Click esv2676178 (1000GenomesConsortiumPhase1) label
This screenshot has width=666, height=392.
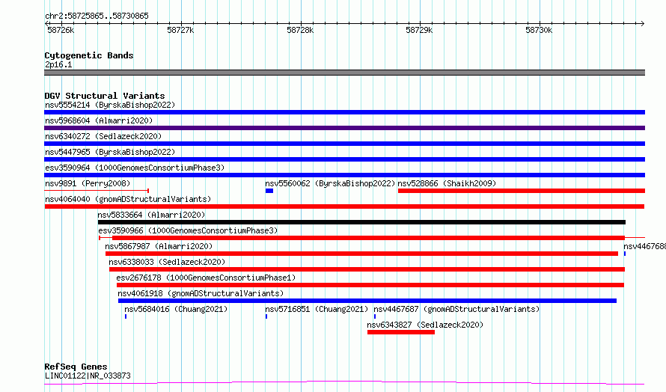click(206, 278)
